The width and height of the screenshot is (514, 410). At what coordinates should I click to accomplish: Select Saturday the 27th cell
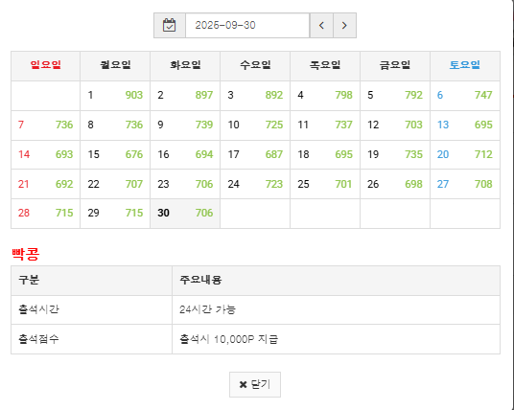(465, 184)
